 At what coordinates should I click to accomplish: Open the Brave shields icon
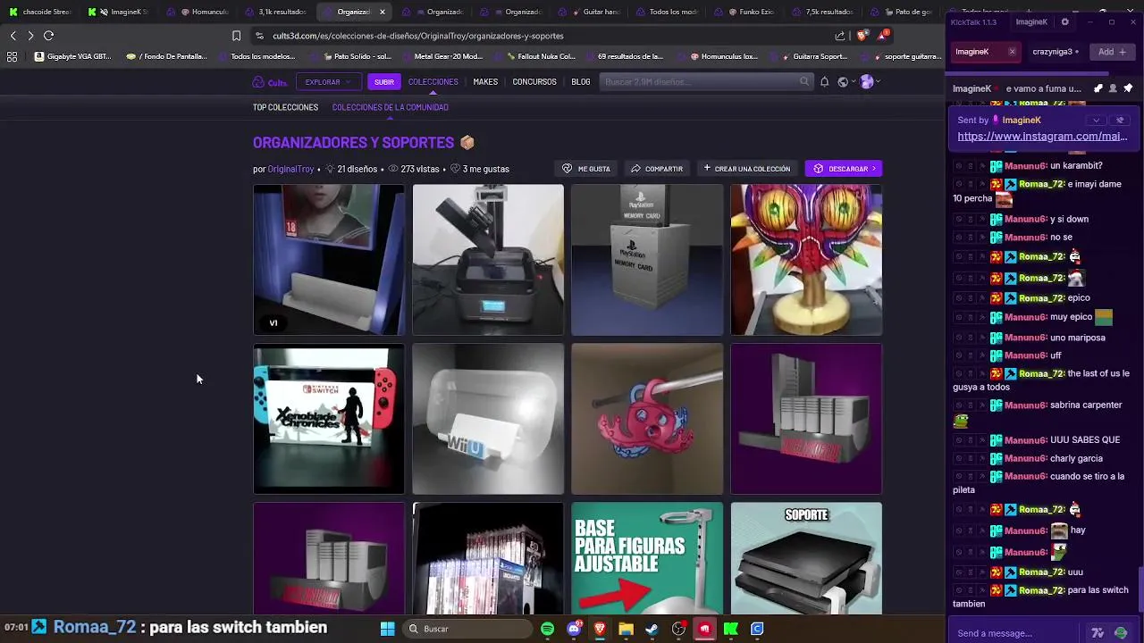[862, 36]
